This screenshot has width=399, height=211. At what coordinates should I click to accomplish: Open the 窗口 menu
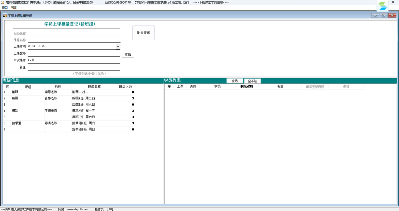click(x=5, y=7)
